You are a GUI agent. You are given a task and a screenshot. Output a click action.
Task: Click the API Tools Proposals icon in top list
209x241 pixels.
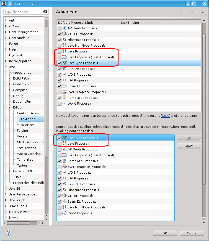64,28
